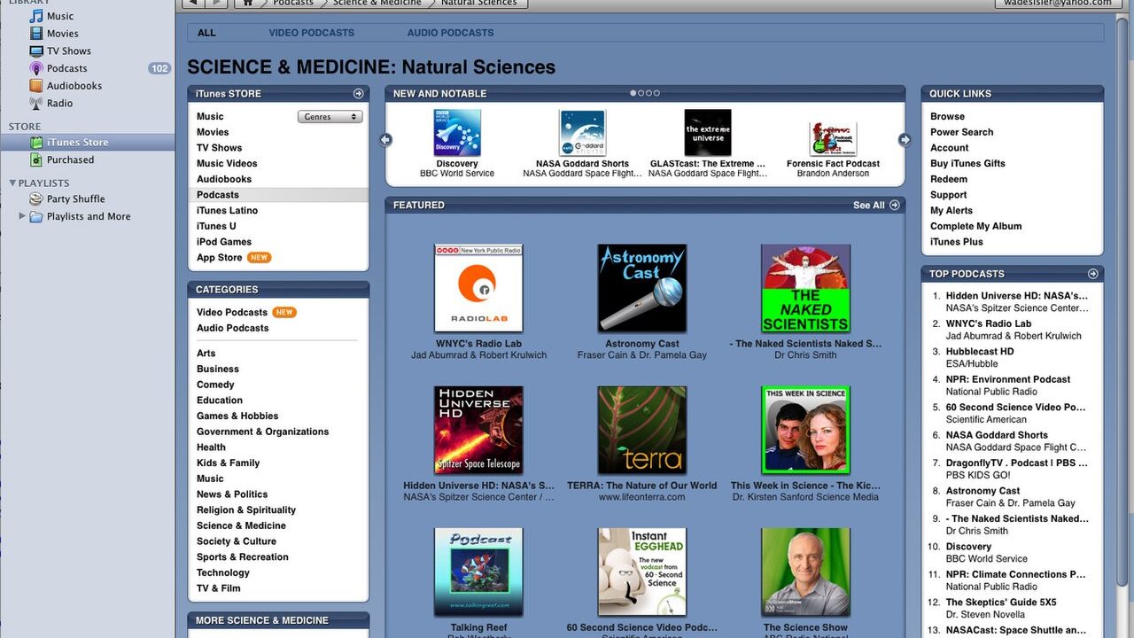Open This Week in Science artwork

(x=805, y=430)
